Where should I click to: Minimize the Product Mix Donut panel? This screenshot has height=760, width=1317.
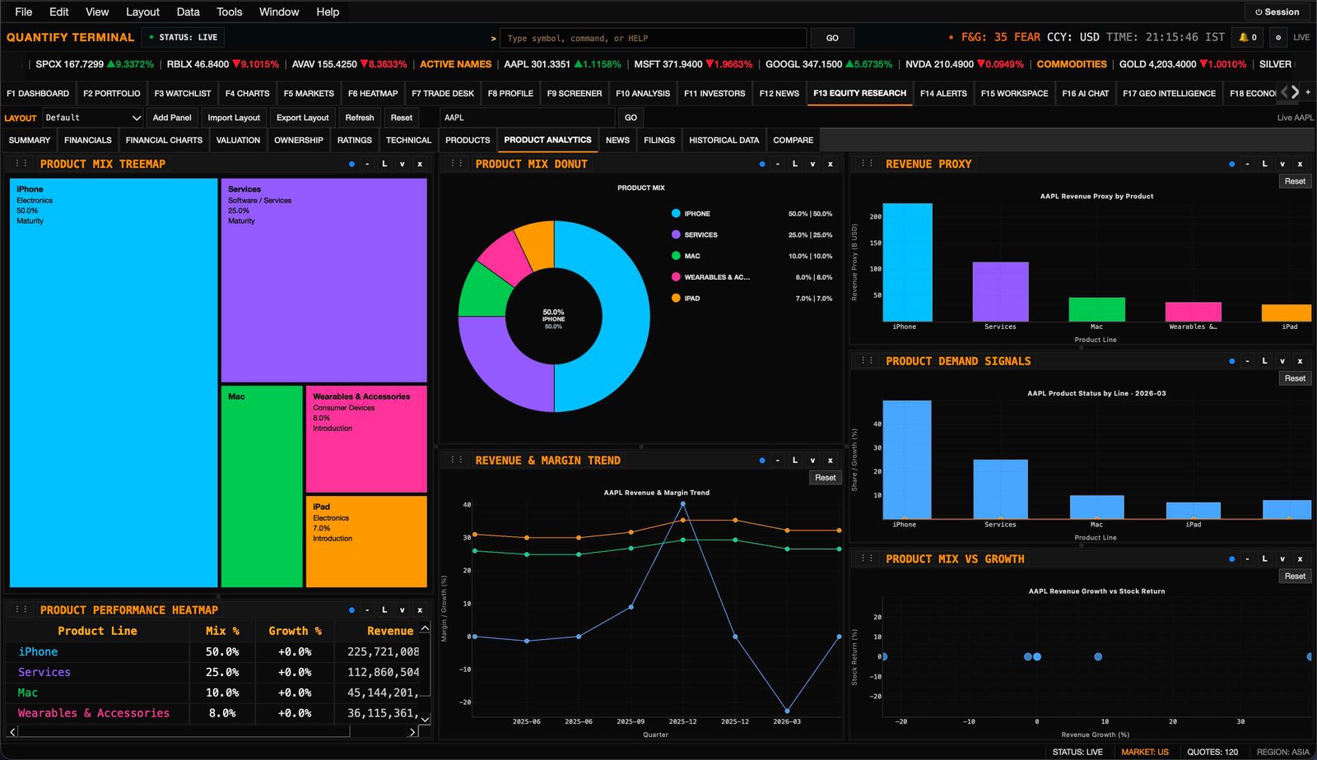coord(778,164)
